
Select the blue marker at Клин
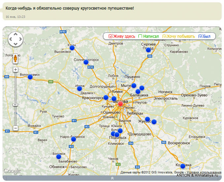(x=72, y=48)
